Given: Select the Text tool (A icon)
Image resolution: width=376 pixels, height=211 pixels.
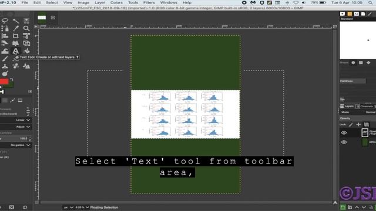Looking at the screenshot, I should coord(16,51).
